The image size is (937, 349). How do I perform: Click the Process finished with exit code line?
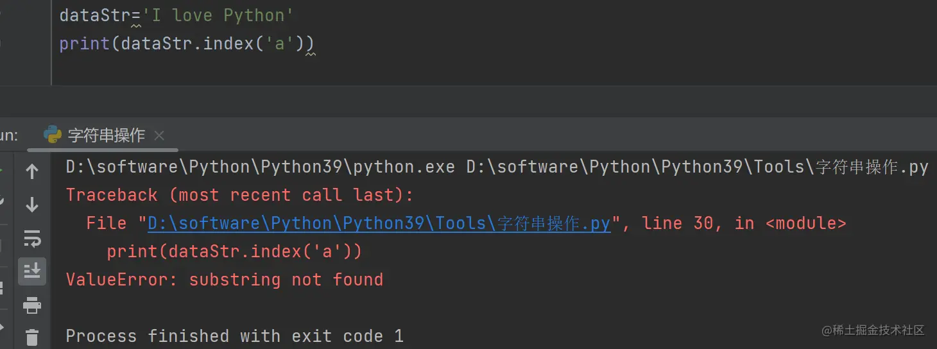click(234, 336)
